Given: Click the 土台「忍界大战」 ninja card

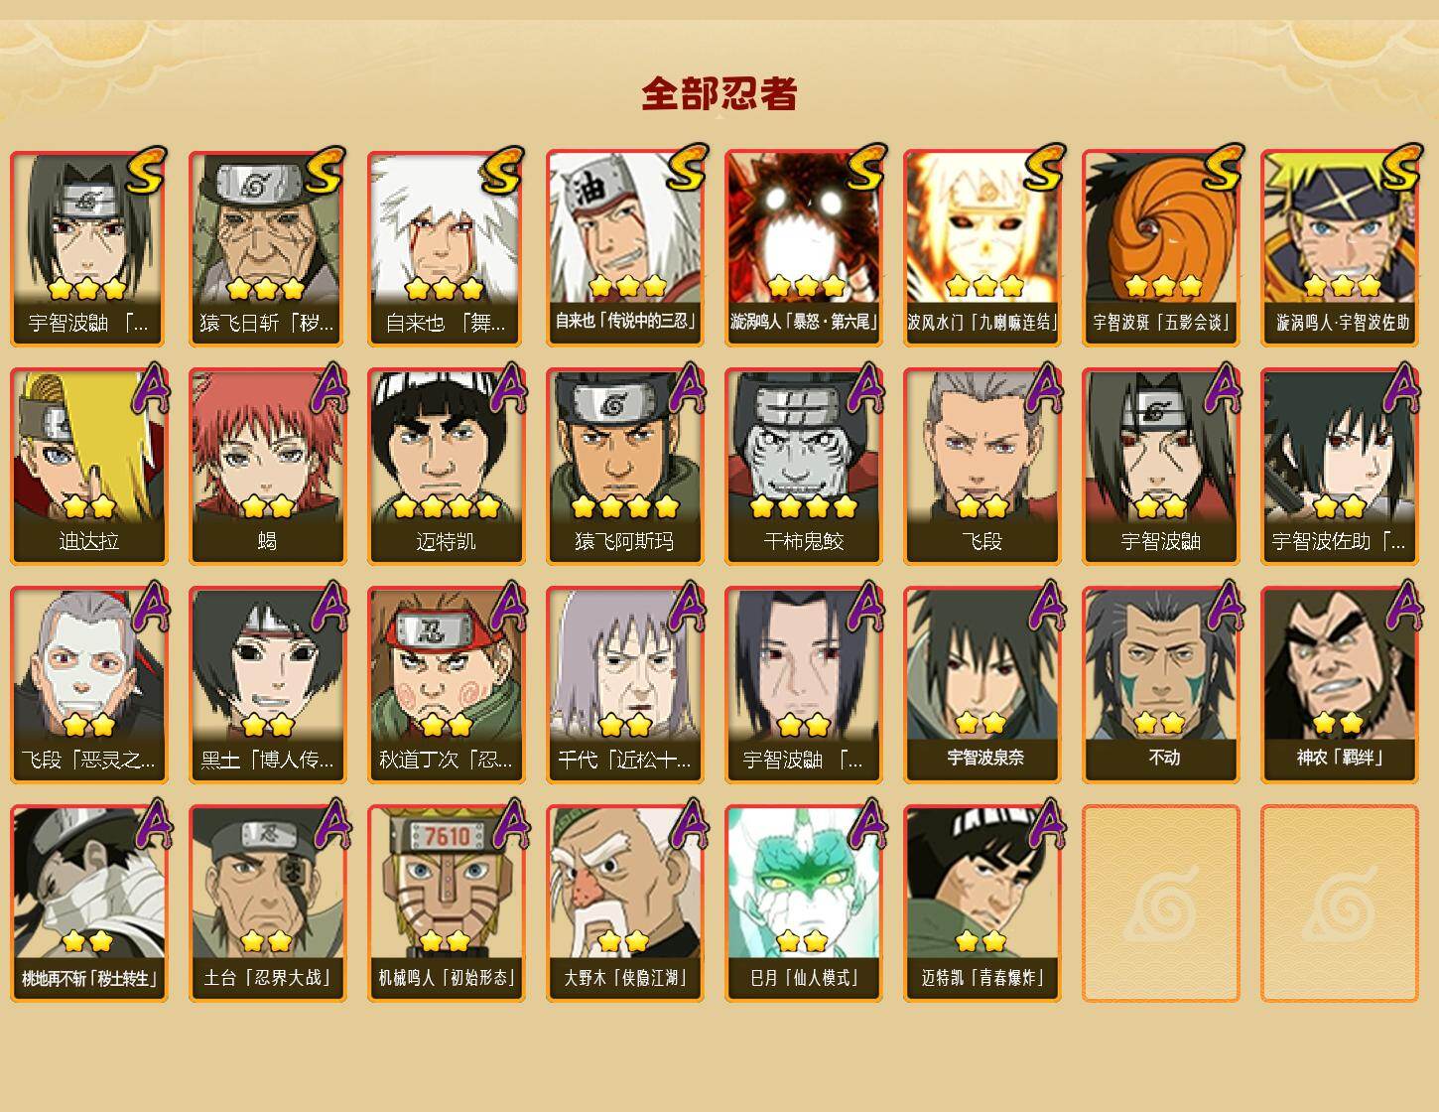Looking at the screenshot, I should pos(268,903).
